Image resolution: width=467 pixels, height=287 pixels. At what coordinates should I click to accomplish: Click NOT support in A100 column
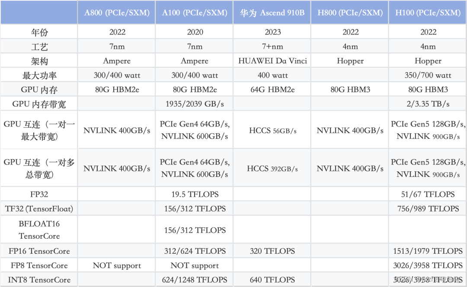pyautogui.click(x=195, y=265)
